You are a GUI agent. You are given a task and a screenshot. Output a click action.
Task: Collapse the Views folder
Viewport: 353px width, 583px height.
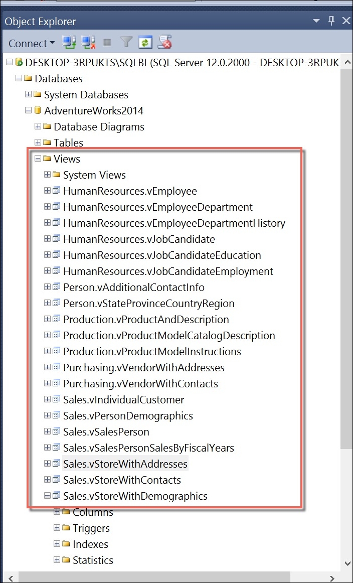click(38, 159)
